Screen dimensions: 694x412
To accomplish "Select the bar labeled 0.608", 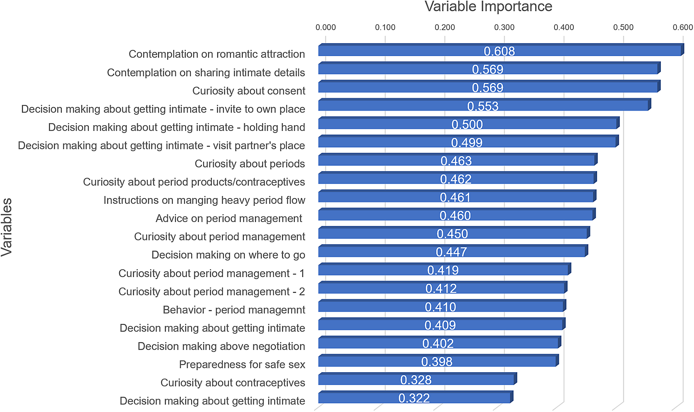I will click(x=499, y=51).
